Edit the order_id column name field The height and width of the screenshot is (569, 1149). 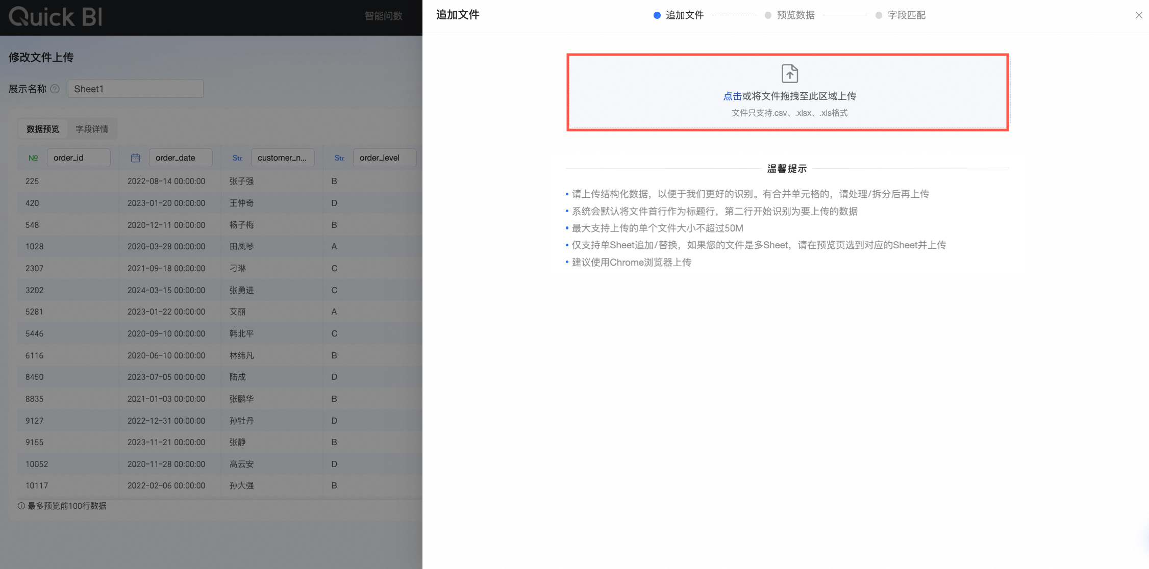[79, 158]
